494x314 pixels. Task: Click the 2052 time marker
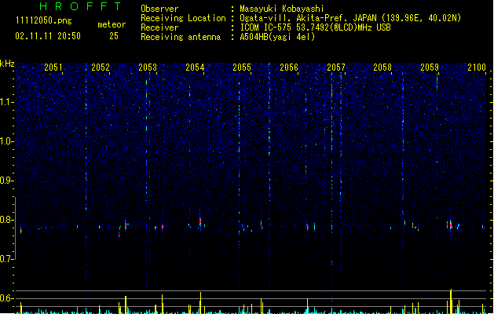(x=101, y=68)
